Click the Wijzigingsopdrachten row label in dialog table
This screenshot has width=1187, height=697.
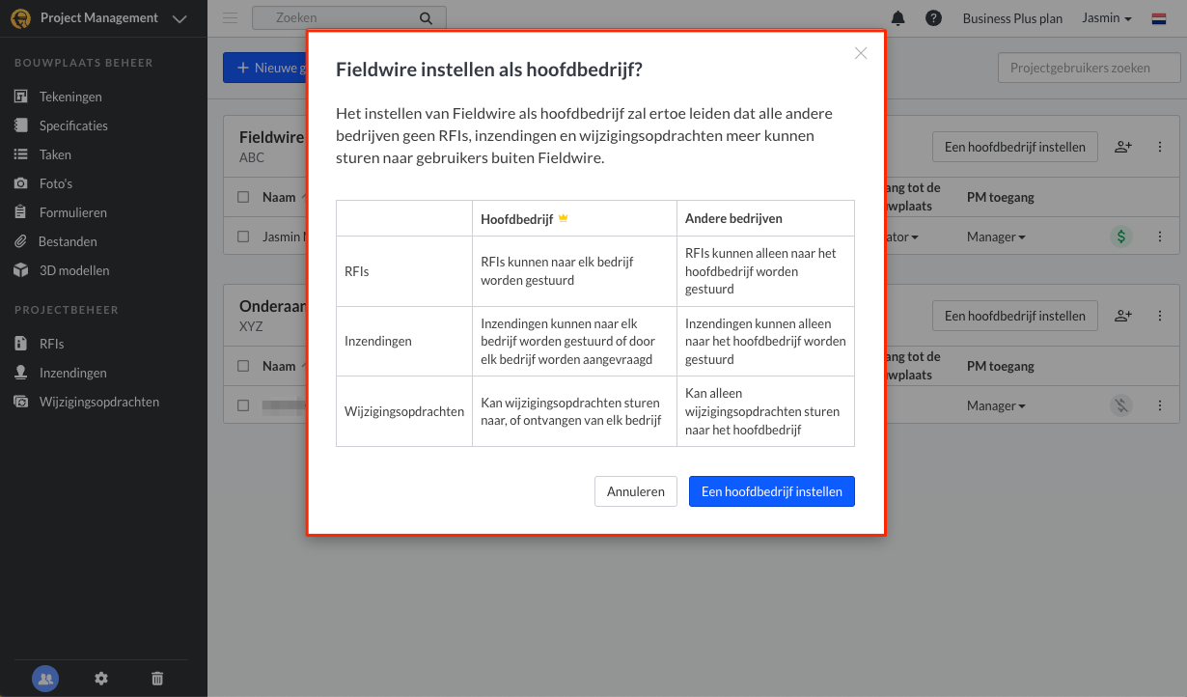pyautogui.click(x=404, y=411)
